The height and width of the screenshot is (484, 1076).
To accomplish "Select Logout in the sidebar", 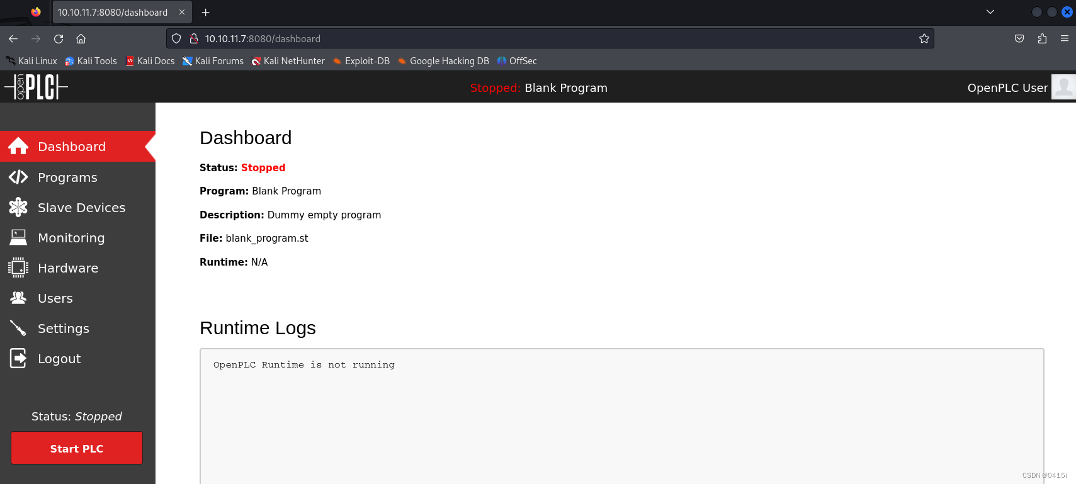I will pos(77,358).
